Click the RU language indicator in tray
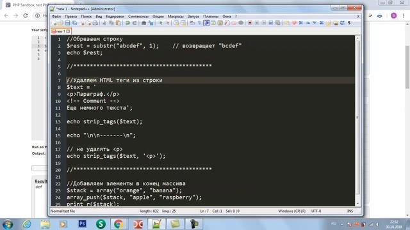This screenshot has height=230, width=410. coord(333,224)
